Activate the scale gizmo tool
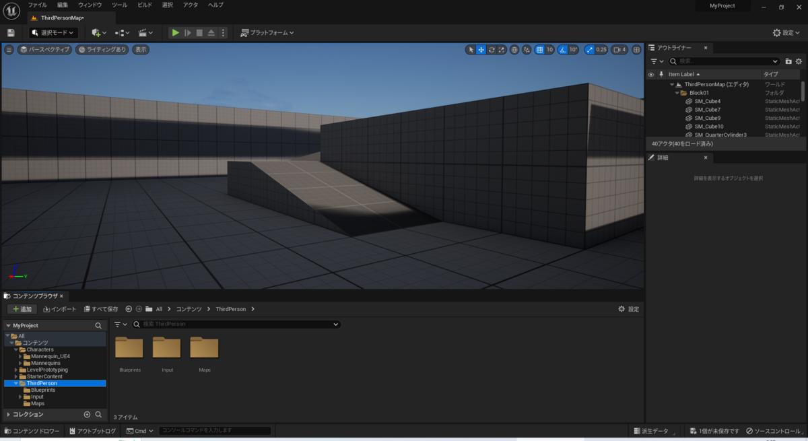Viewport: 808px width, 441px height. point(502,50)
